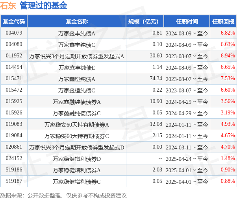Click the 1.14 scale value
The height and width of the screenshot is (199, 237).
pyautogui.click(x=157, y=67)
